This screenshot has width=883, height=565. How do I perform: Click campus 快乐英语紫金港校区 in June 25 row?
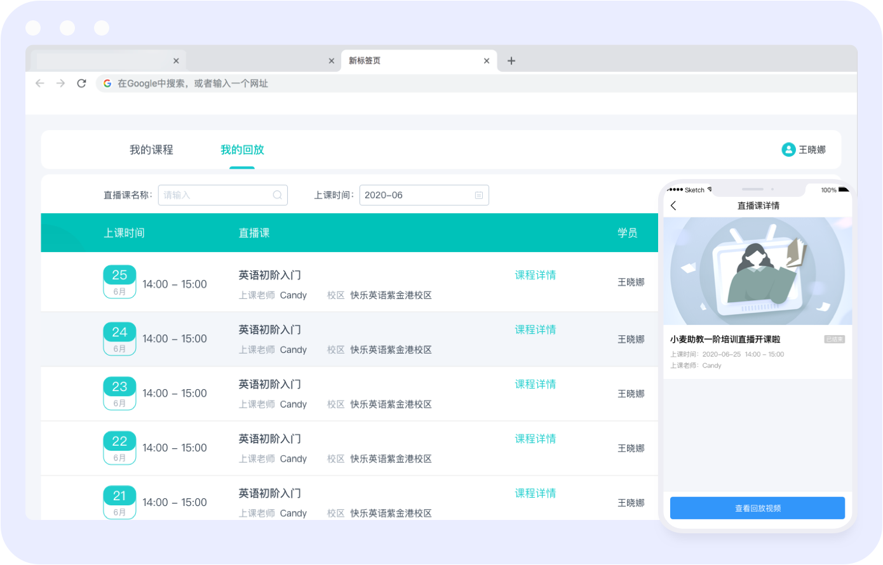[x=391, y=295]
